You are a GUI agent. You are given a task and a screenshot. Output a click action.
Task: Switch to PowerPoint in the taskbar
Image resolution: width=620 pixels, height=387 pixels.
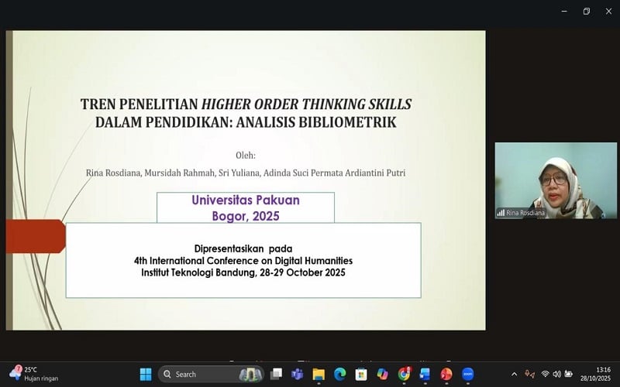tap(446, 375)
